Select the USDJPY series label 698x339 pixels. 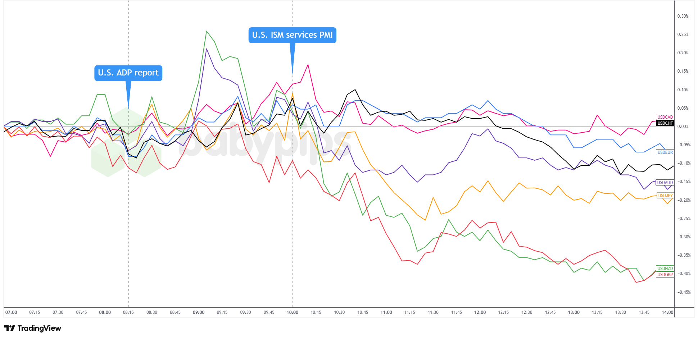(665, 196)
